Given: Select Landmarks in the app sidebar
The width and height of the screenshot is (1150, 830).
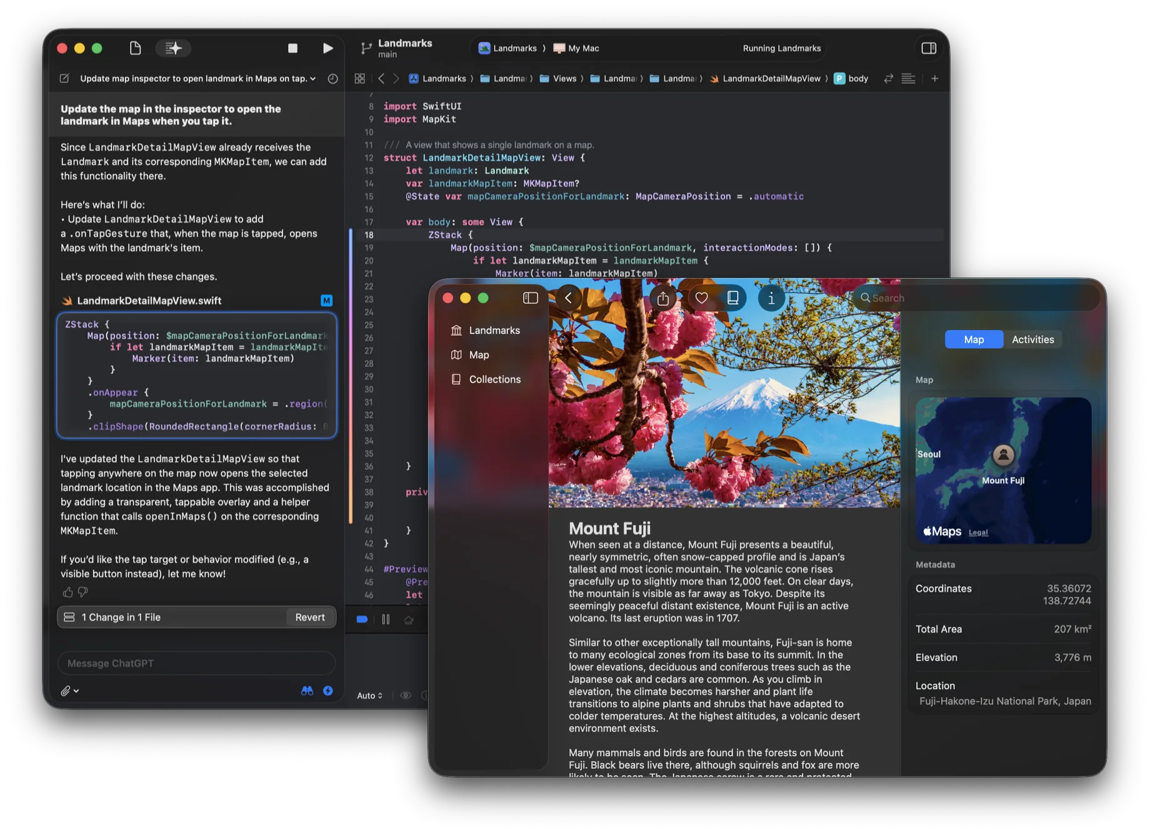Looking at the screenshot, I should (x=486, y=331).
